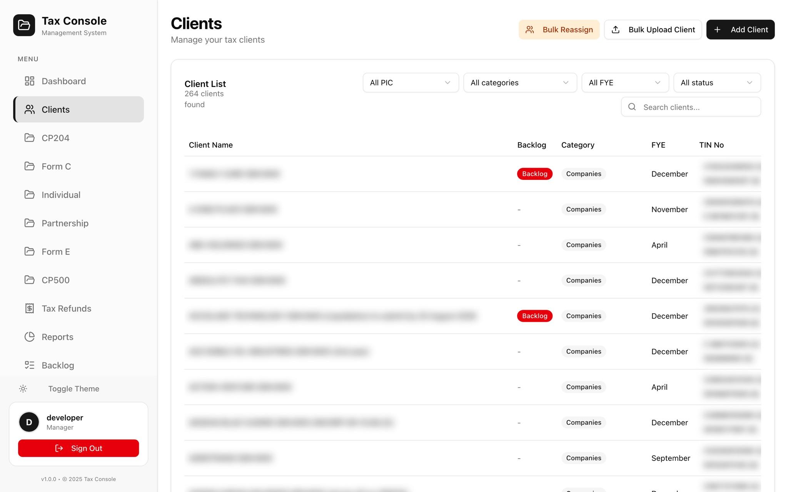Click the developer avatar circle
The image size is (788, 492).
(29, 422)
